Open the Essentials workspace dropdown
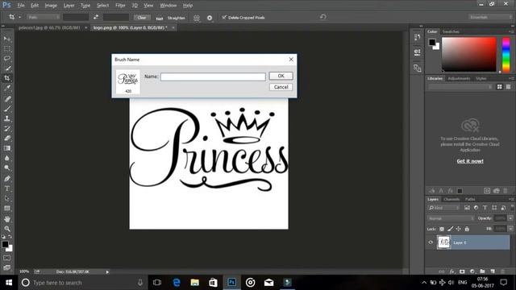The image size is (516, 290). (x=490, y=17)
